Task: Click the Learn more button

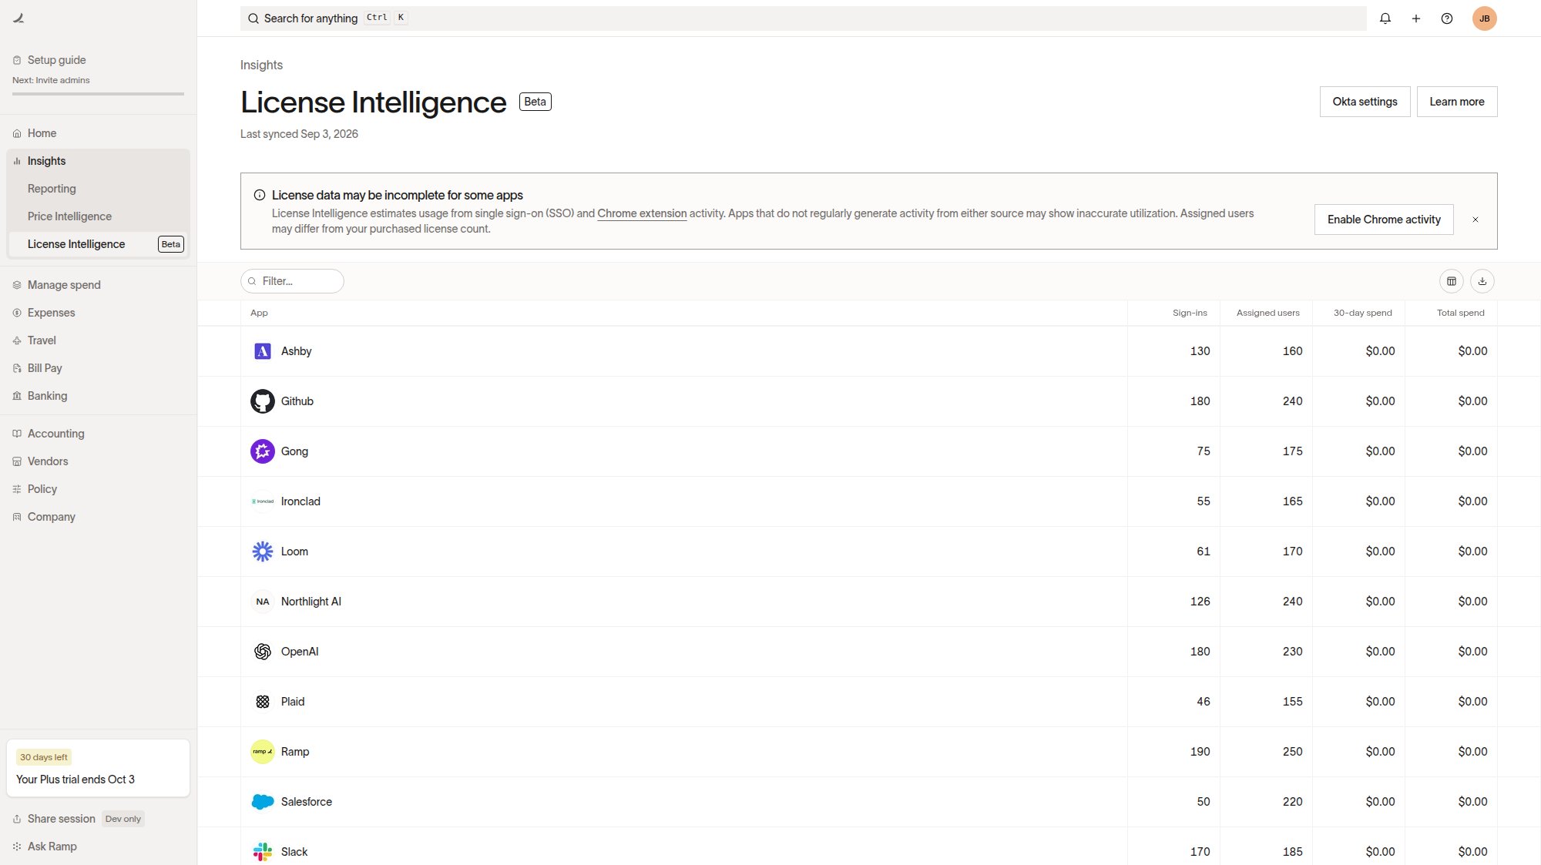Action: coord(1456,102)
